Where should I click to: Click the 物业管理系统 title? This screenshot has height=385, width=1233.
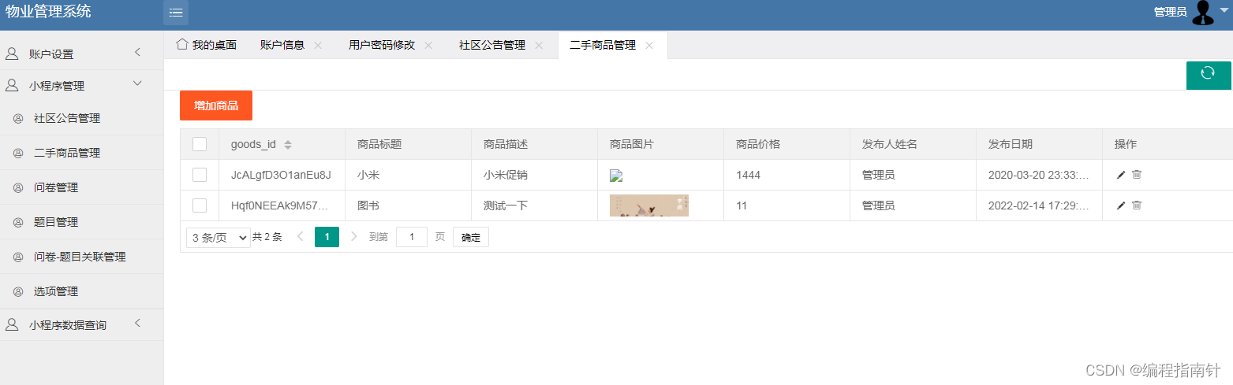(x=48, y=11)
